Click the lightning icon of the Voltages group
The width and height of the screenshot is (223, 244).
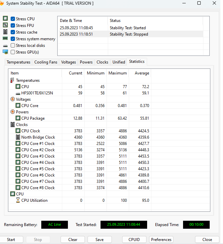(12, 99)
